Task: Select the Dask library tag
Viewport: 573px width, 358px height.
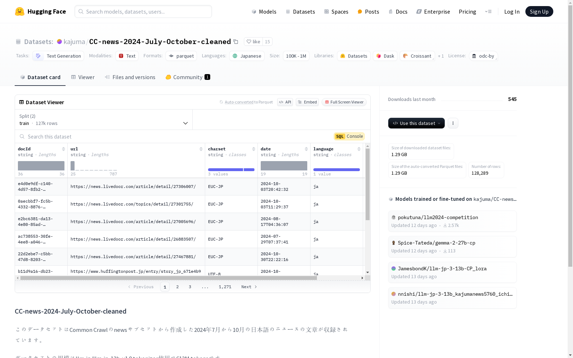Action: (385, 56)
